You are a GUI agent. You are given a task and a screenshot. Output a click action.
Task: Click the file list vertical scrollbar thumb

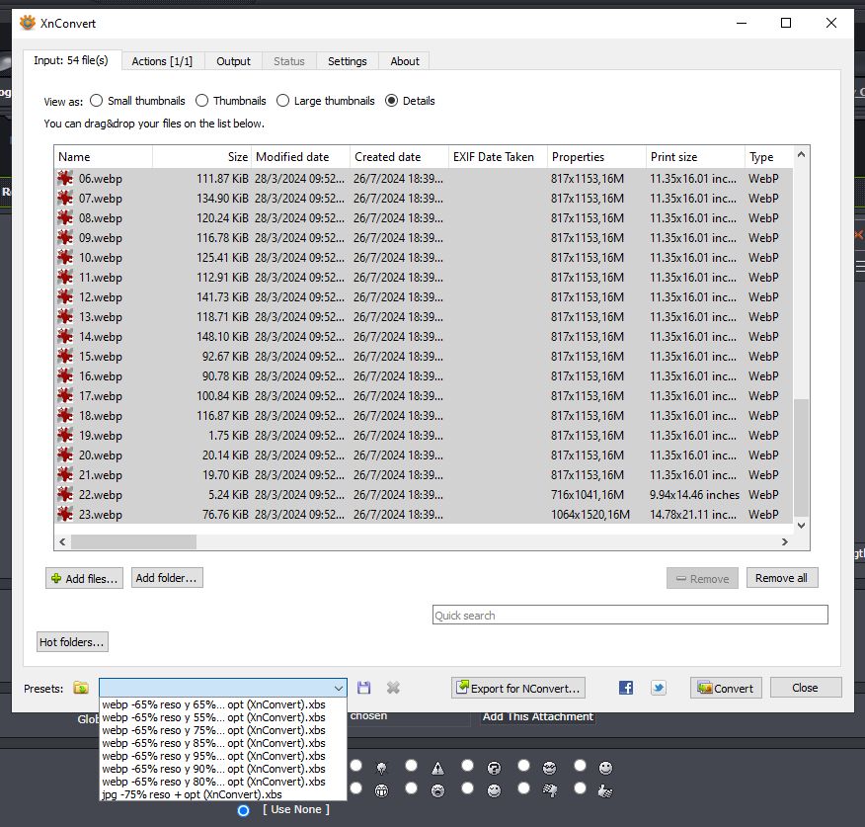[x=801, y=457]
